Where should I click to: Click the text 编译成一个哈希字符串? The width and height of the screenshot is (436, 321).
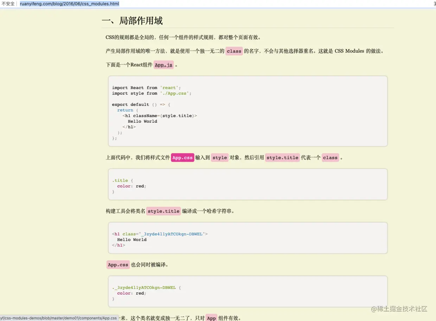coord(208,211)
